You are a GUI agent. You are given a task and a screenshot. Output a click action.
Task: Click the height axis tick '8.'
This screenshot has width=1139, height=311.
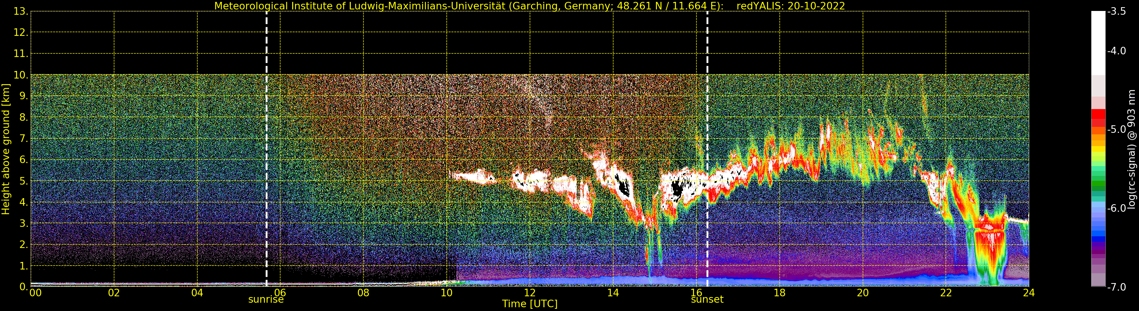coord(23,117)
